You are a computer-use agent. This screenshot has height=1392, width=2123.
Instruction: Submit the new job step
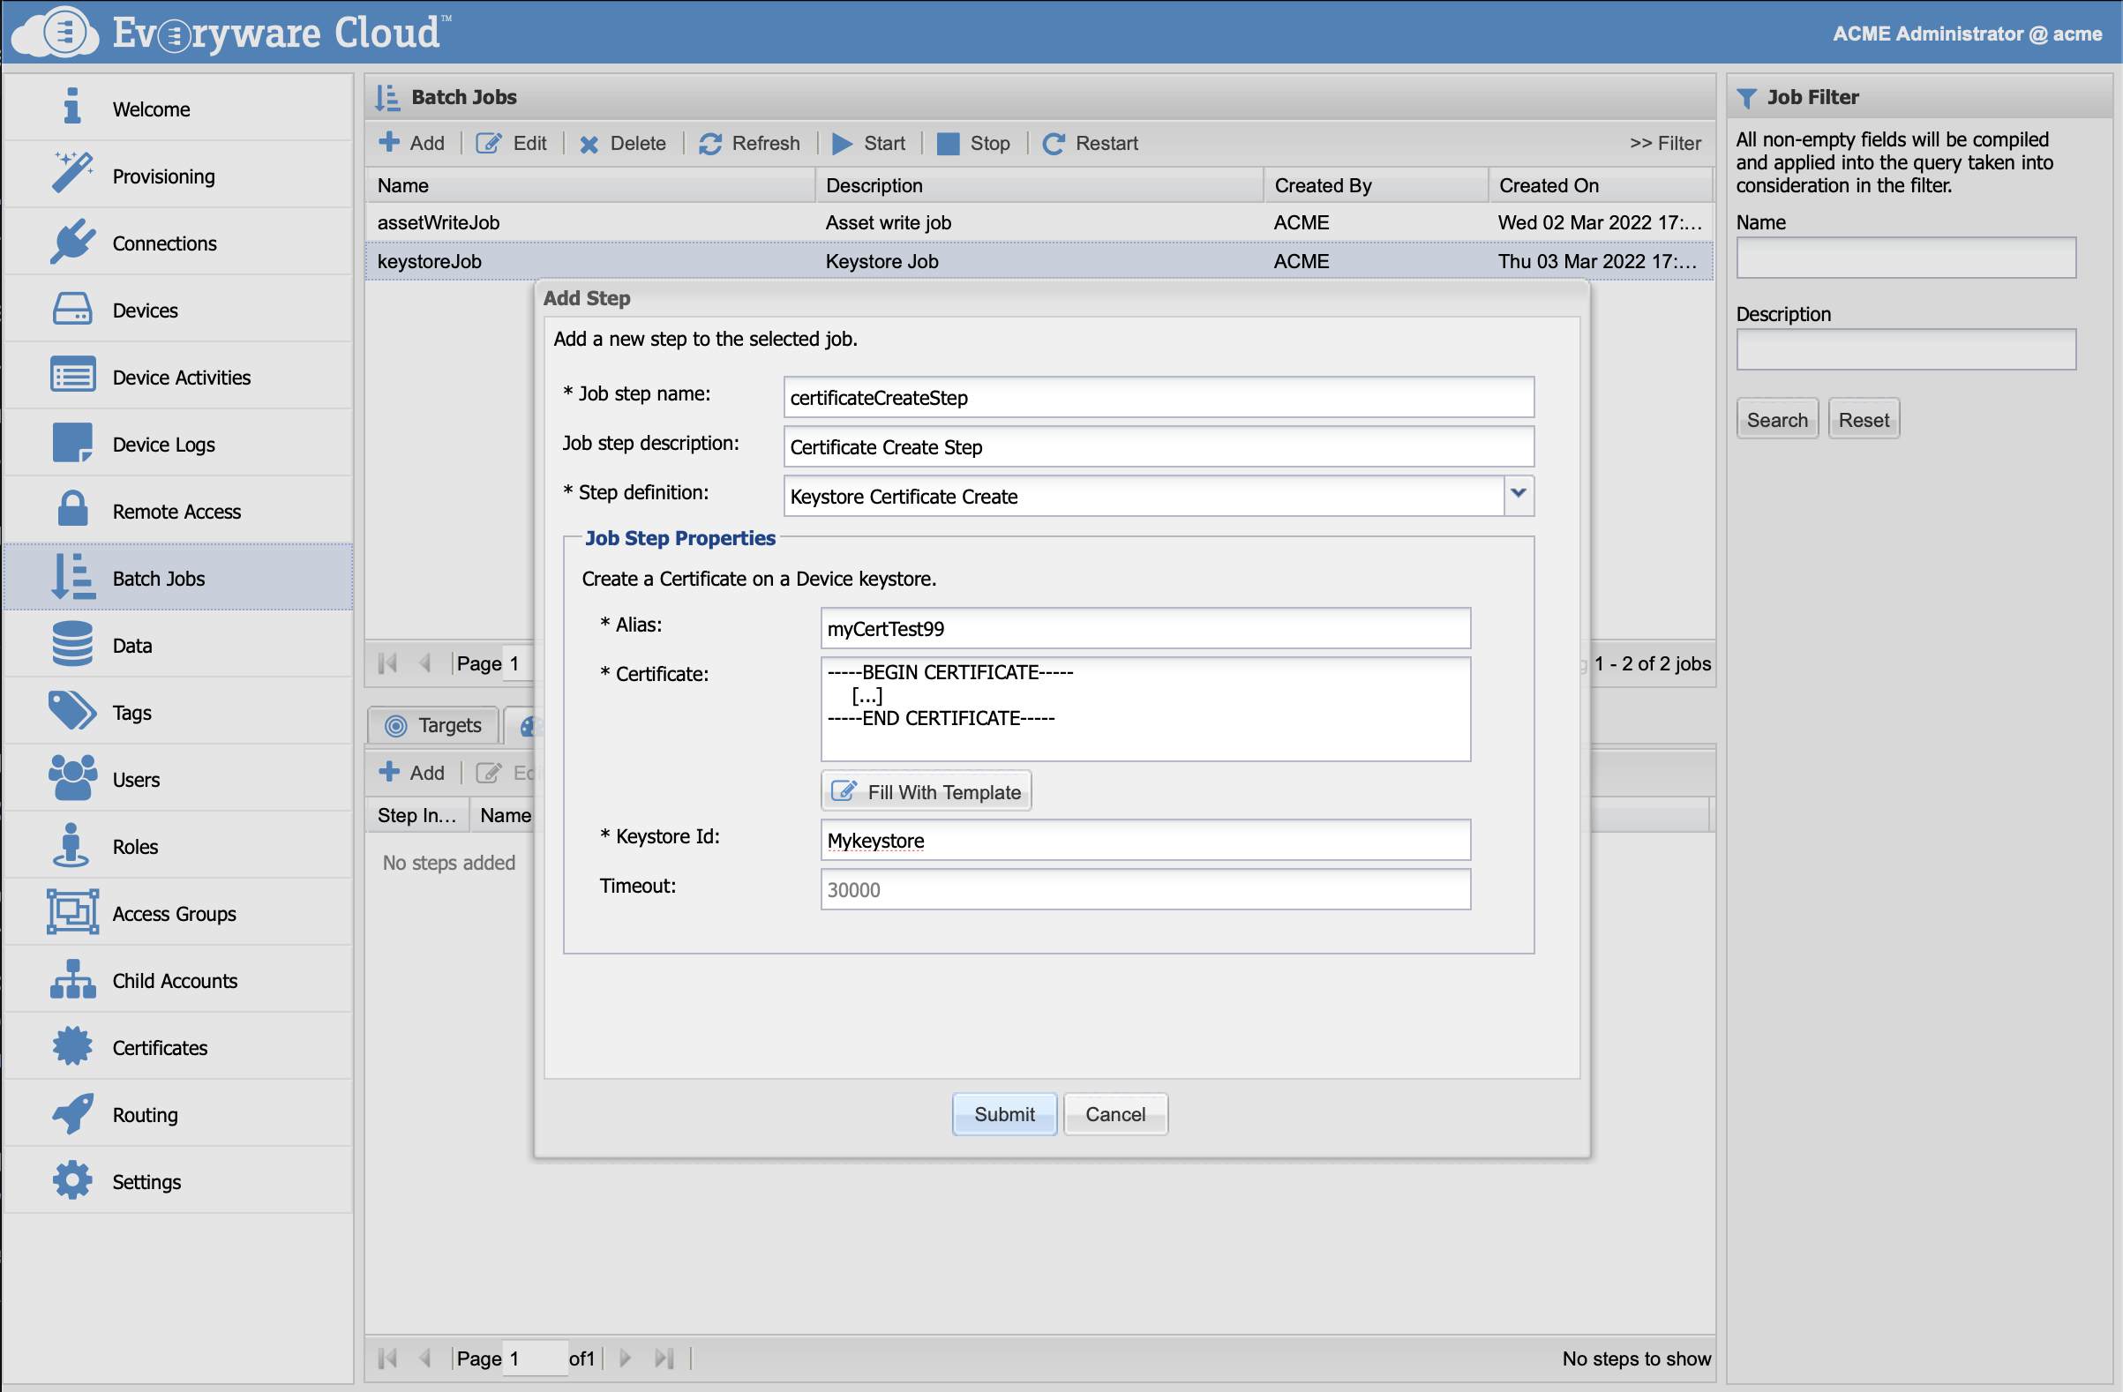click(x=1004, y=1114)
